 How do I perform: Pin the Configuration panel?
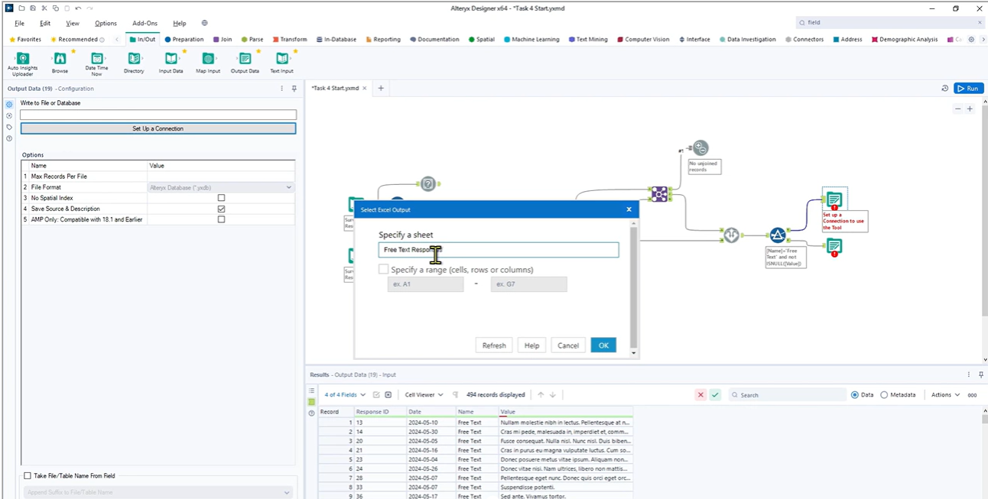[294, 89]
